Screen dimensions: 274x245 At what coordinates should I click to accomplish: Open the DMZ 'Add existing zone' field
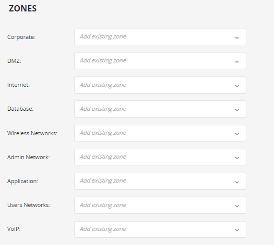point(160,61)
